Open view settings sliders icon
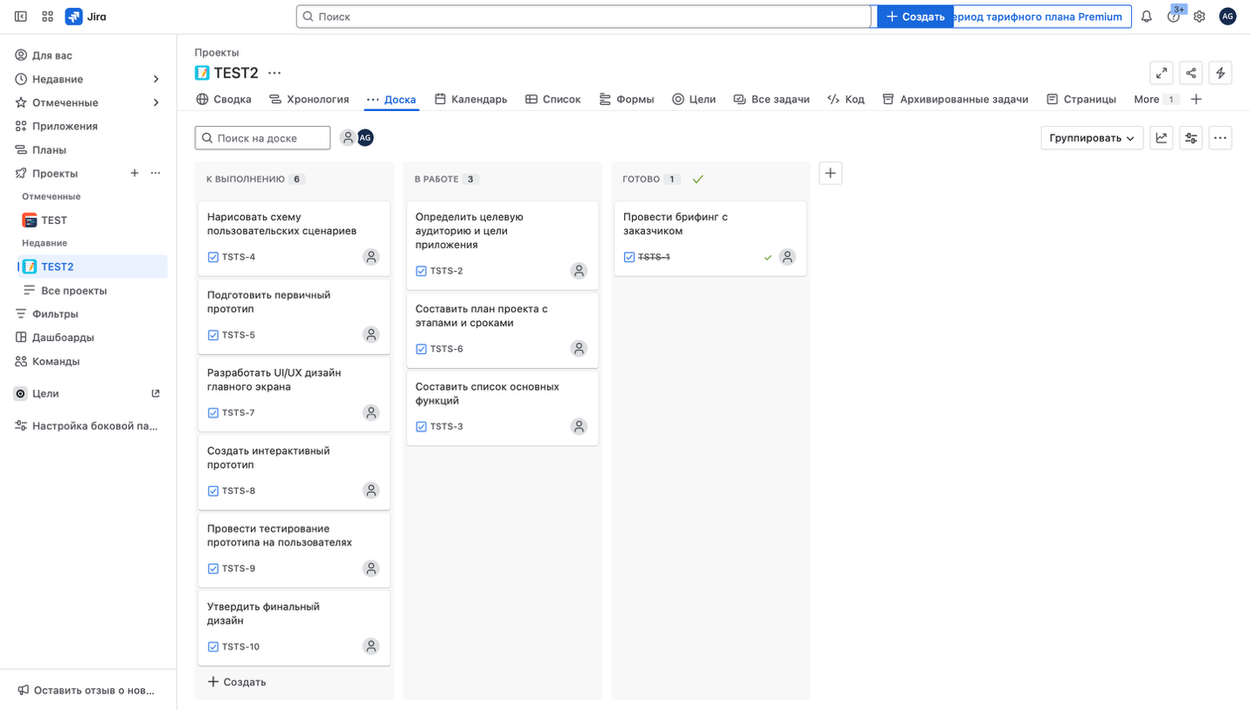Image resolution: width=1250 pixels, height=710 pixels. pyautogui.click(x=1191, y=138)
